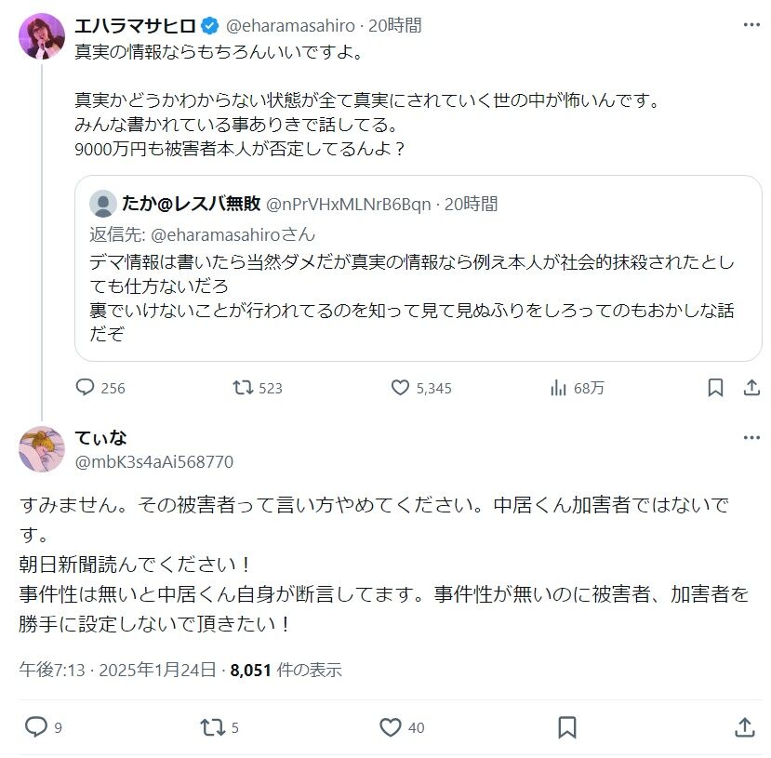
Task: Repost the エハラマサヒロ tweet with 523 reposts
Action: click(x=243, y=388)
